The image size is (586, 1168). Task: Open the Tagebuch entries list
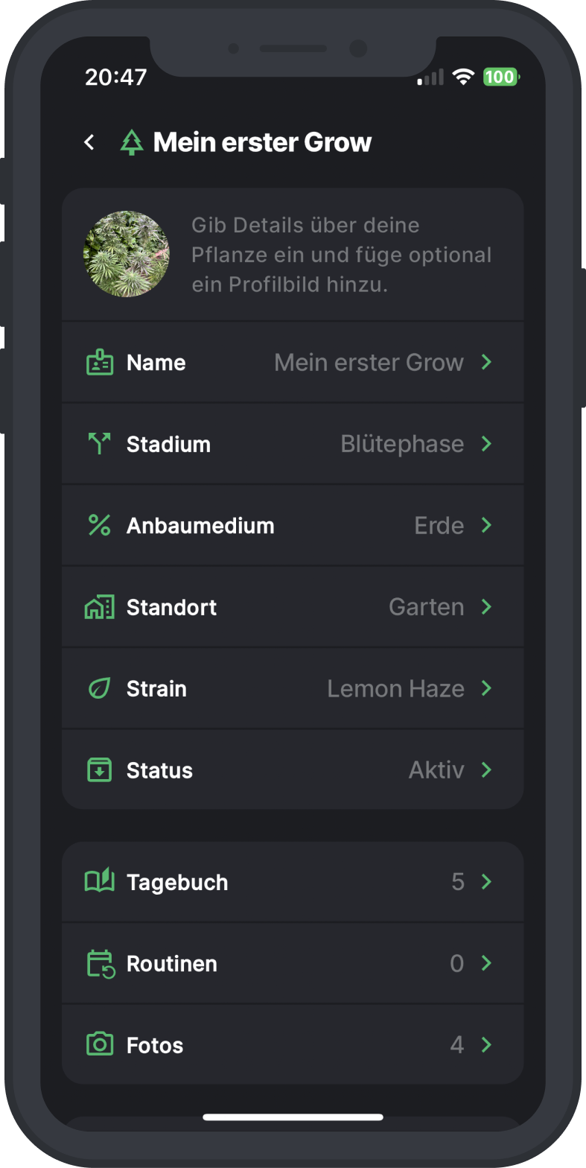[x=292, y=882]
